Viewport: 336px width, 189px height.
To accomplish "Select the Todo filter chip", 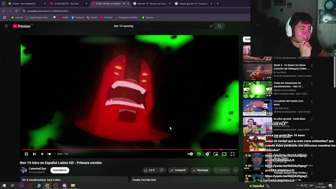I will [247, 39].
